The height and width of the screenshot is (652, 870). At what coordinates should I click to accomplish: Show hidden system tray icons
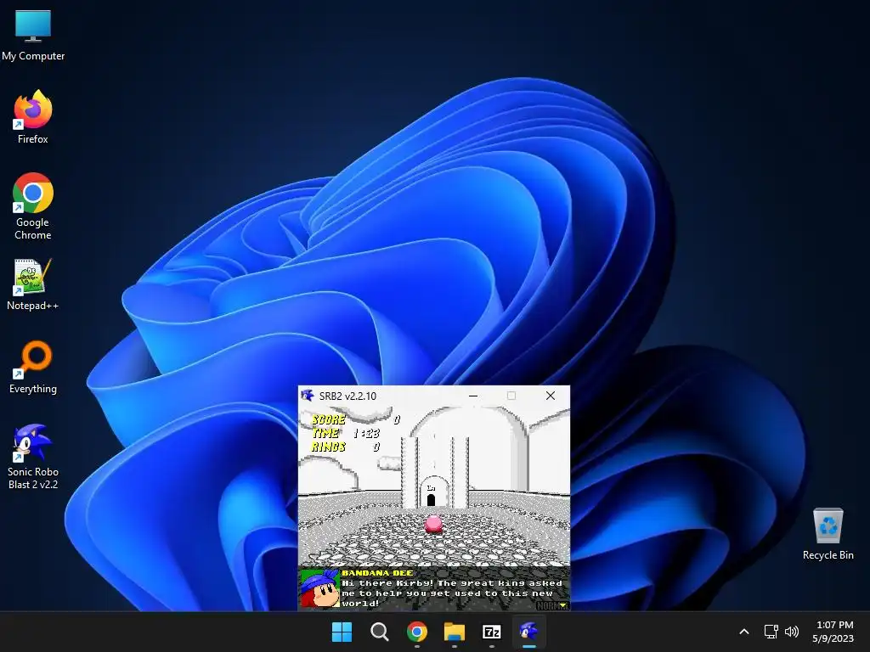pyautogui.click(x=744, y=632)
